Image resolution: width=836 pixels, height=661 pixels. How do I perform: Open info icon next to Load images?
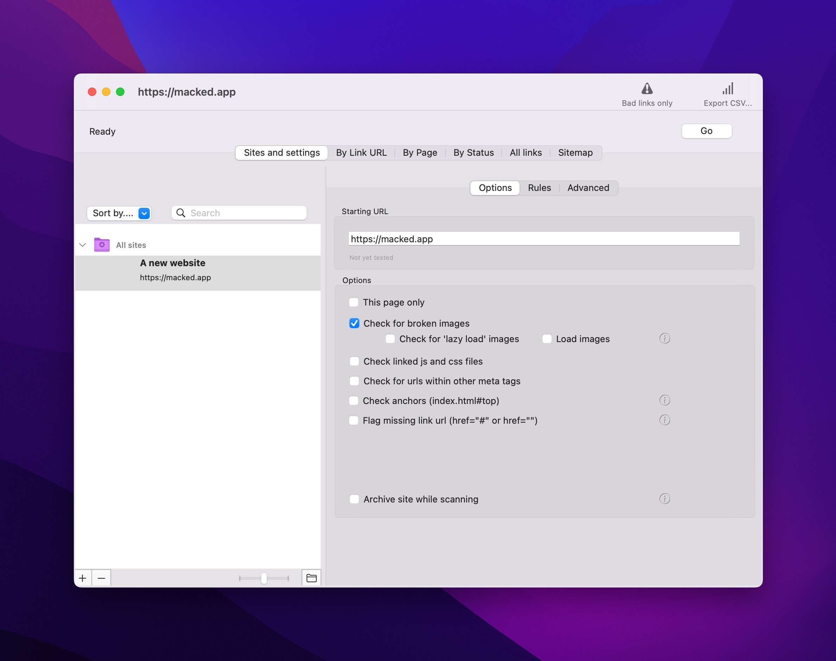[664, 339]
